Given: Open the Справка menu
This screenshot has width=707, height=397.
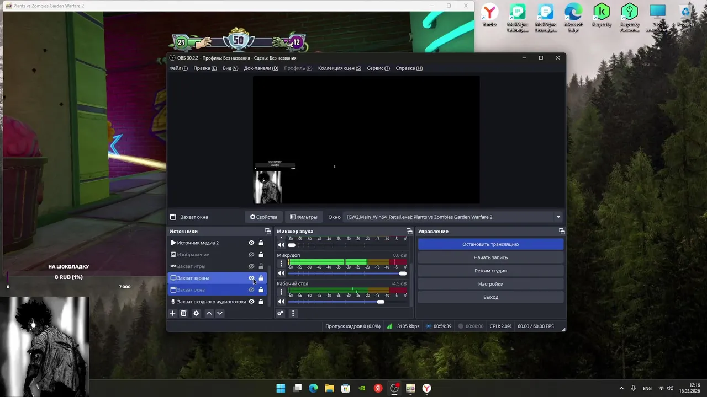Looking at the screenshot, I should [x=409, y=68].
